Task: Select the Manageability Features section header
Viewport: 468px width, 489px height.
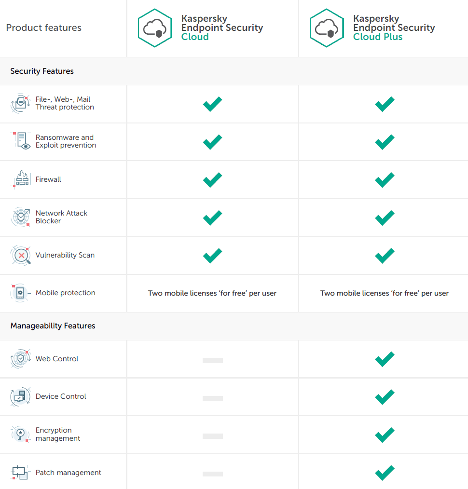Action: (x=53, y=326)
